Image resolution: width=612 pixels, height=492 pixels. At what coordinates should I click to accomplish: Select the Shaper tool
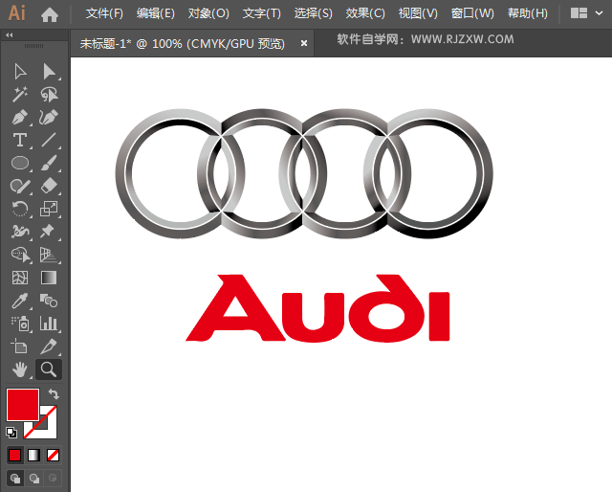click(x=20, y=186)
